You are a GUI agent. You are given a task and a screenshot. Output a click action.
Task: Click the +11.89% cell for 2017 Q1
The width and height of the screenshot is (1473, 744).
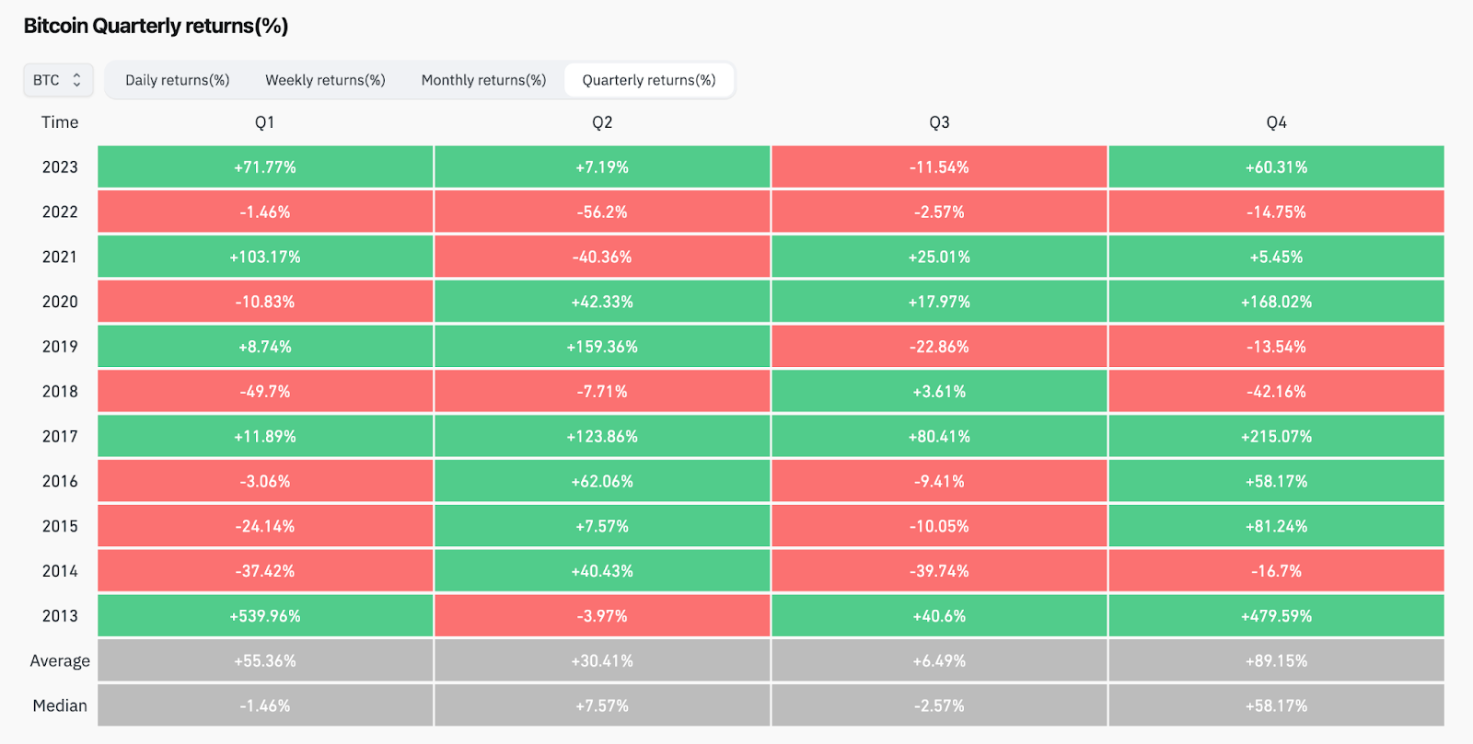point(265,437)
